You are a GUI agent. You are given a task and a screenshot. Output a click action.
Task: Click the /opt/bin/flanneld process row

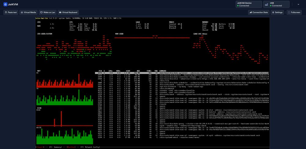point(182,87)
